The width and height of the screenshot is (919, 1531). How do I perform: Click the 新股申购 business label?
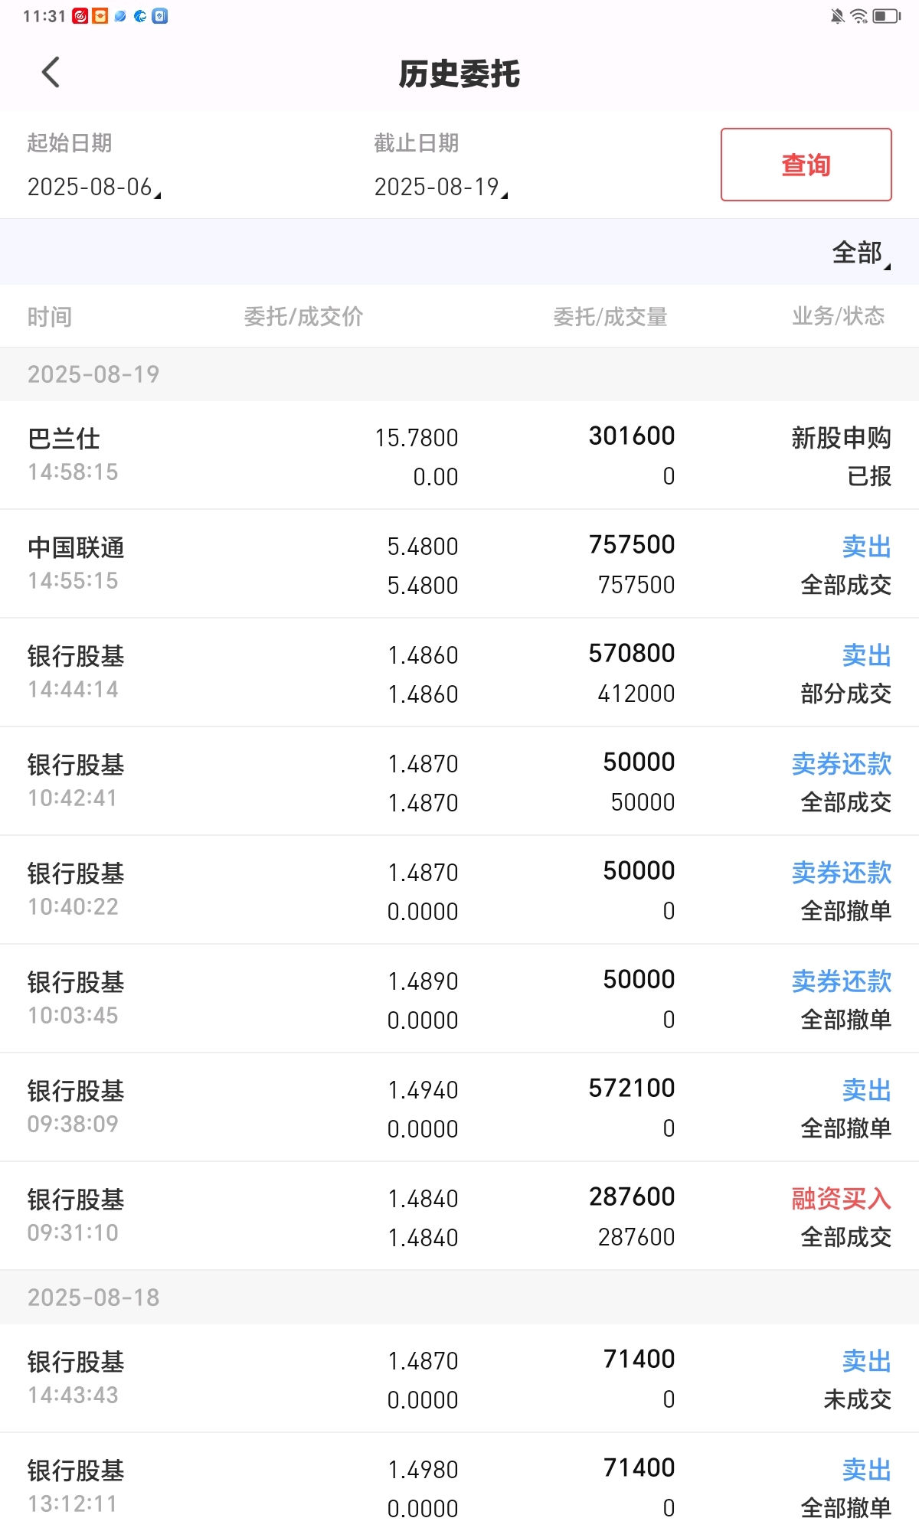tap(842, 438)
